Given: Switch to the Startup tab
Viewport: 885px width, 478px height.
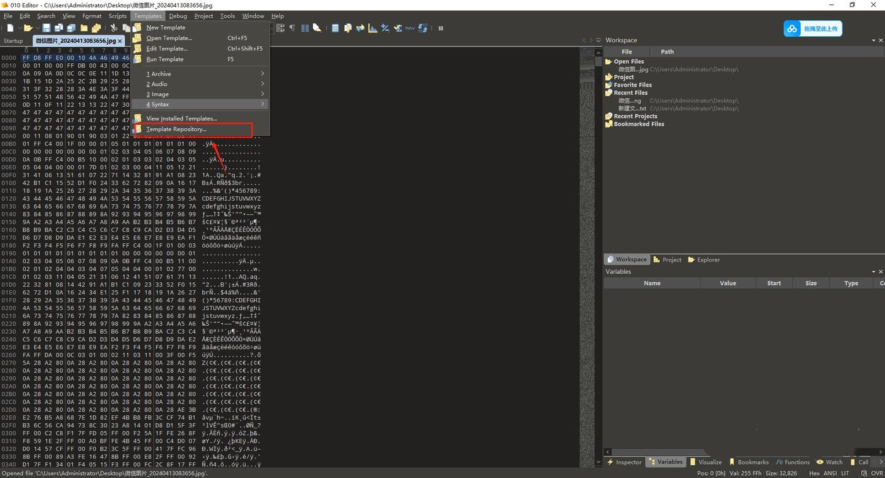Looking at the screenshot, I should click(x=14, y=41).
